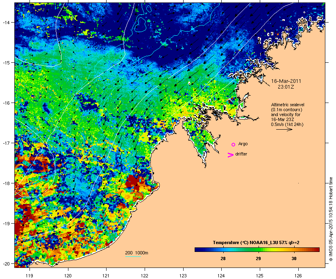Click the longitude label '119'

pos(30,276)
